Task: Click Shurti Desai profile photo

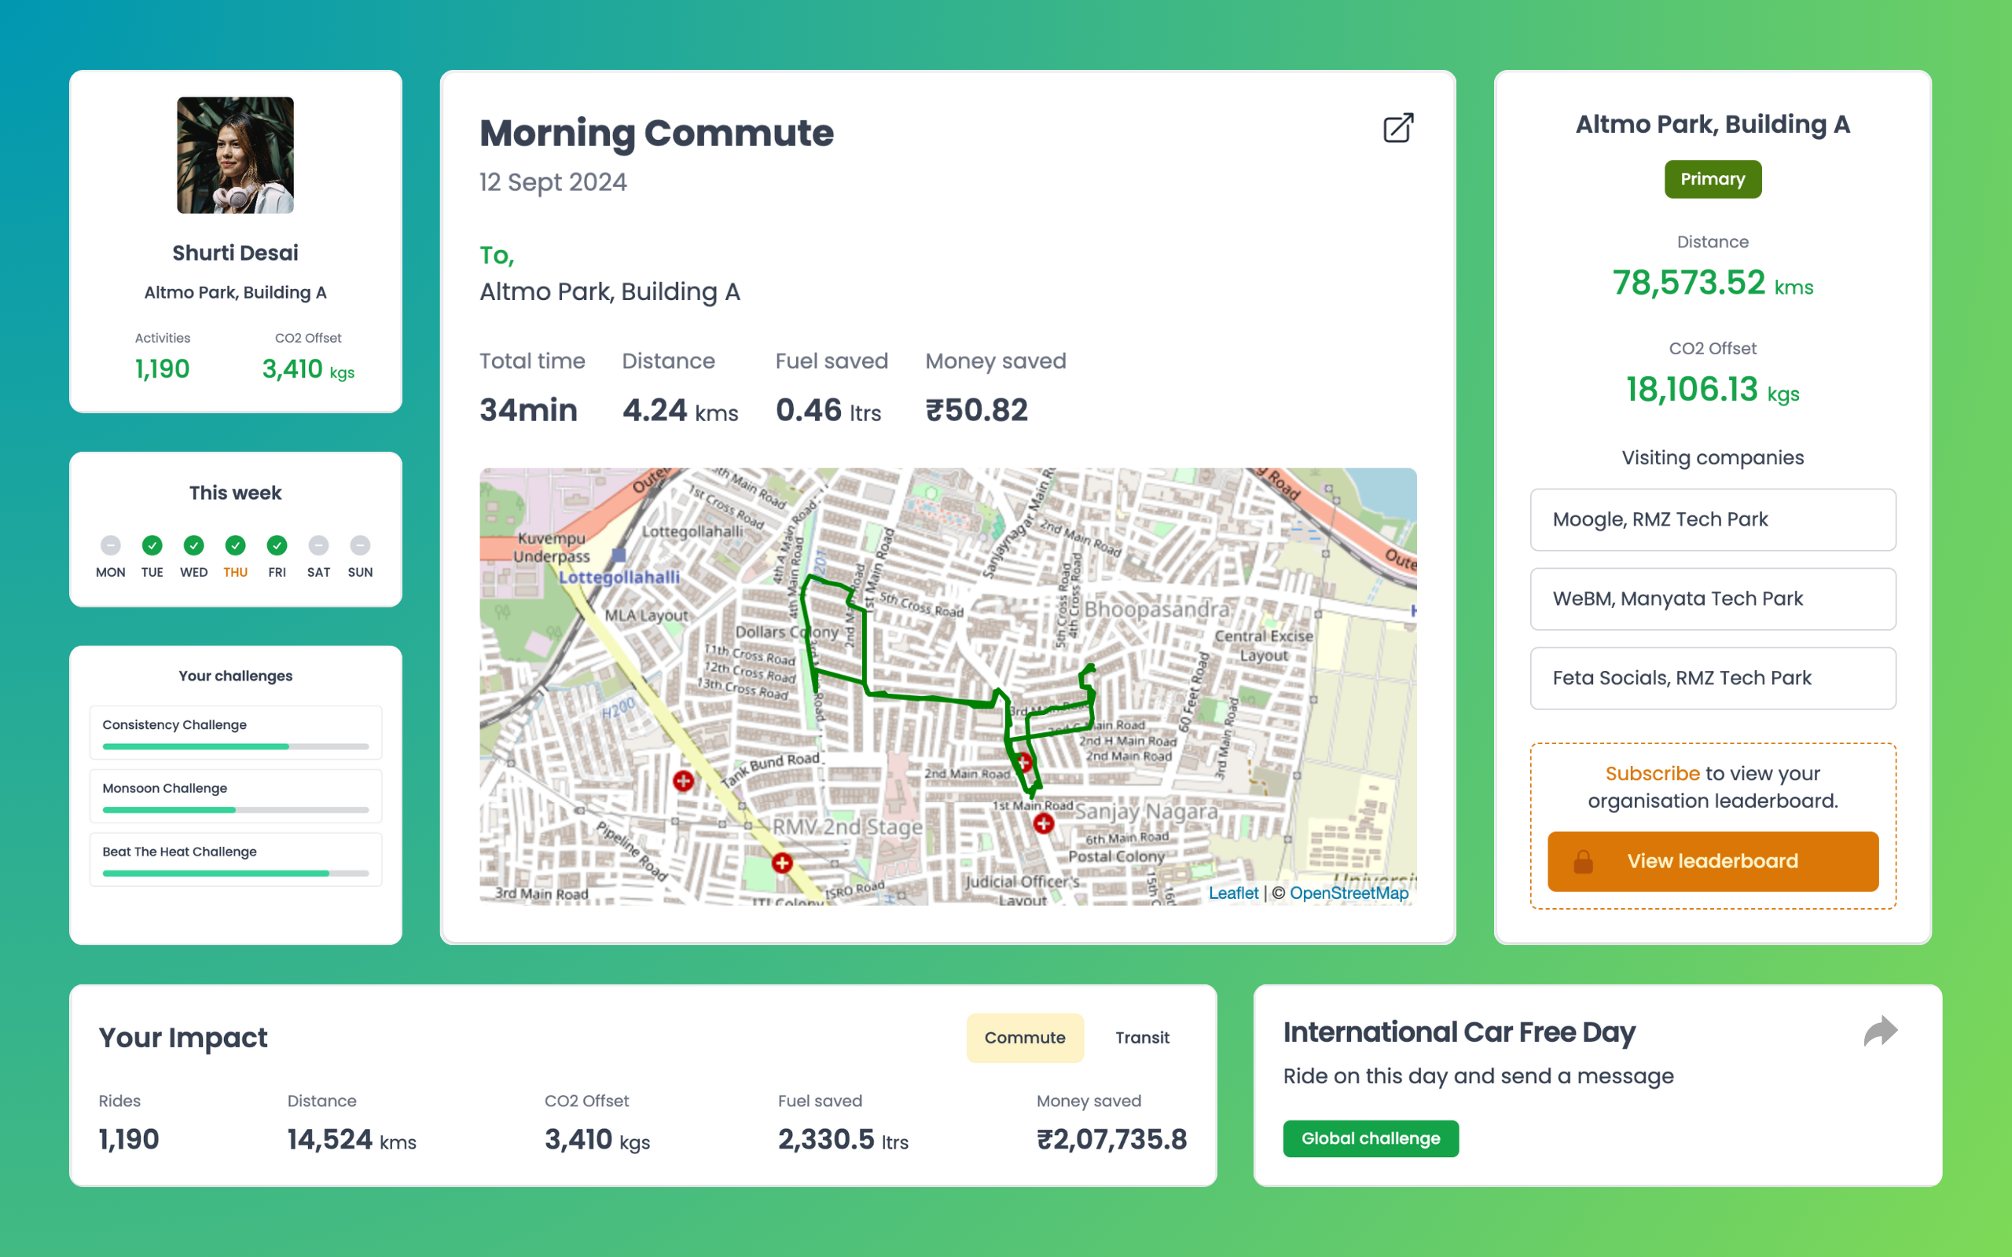Action: pyautogui.click(x=235, y=156)
